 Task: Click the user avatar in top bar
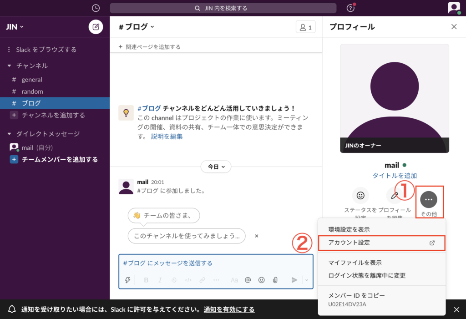[454, 8]
